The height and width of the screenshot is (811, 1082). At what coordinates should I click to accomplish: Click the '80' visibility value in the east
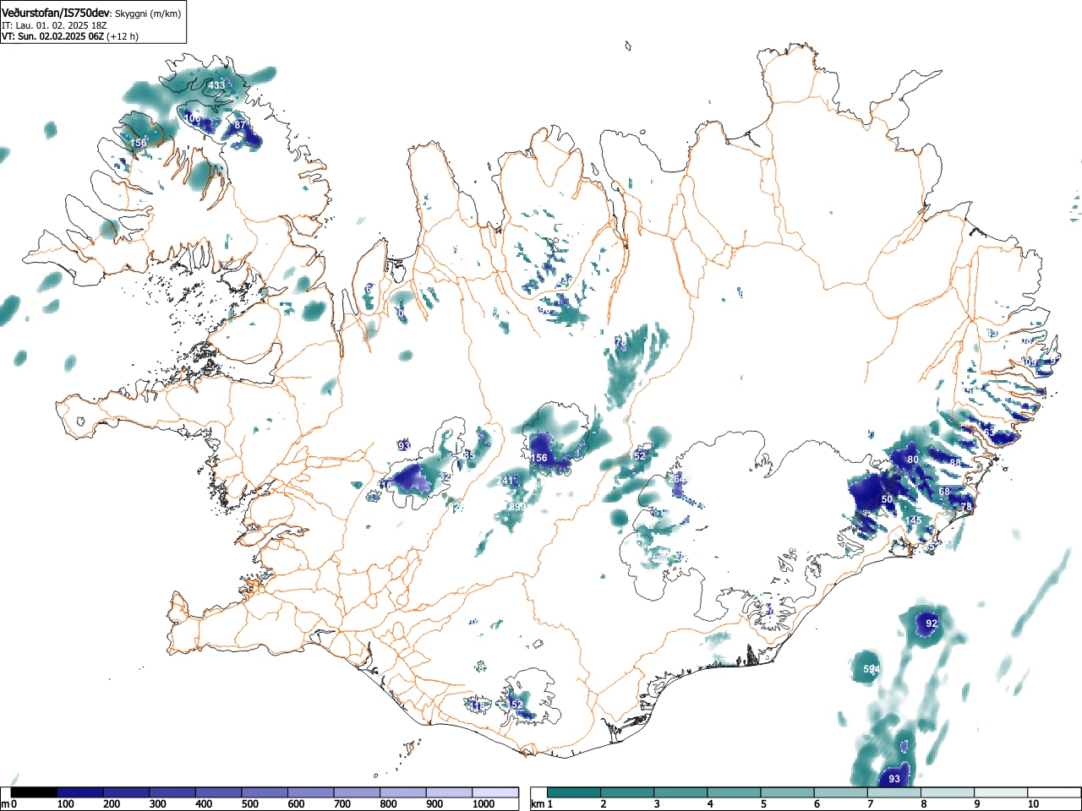tap(913, 460)
